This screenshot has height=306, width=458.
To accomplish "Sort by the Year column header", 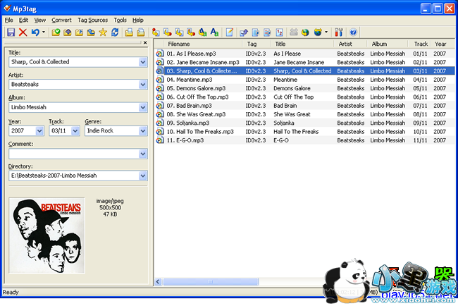I will coord(440,44).
